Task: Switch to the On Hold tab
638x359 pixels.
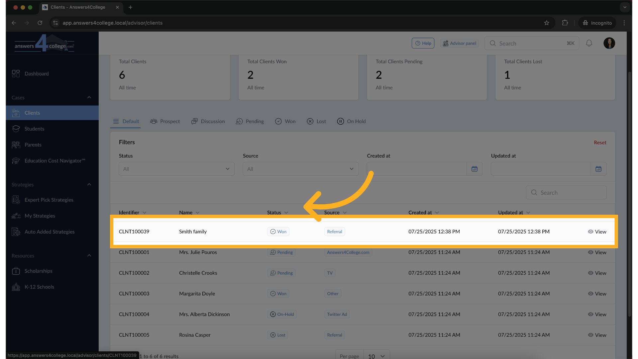Action: point(351,121)
